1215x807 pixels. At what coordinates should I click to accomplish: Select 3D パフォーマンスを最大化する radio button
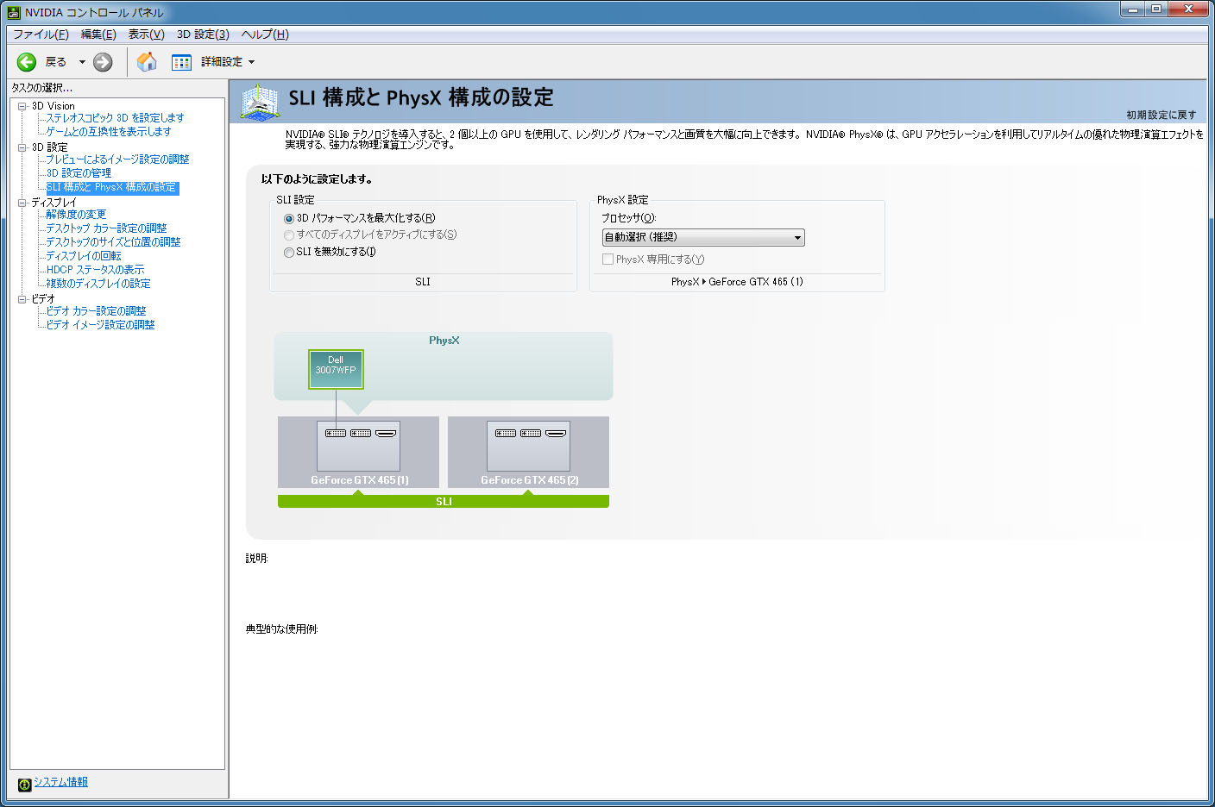point(289,218)
